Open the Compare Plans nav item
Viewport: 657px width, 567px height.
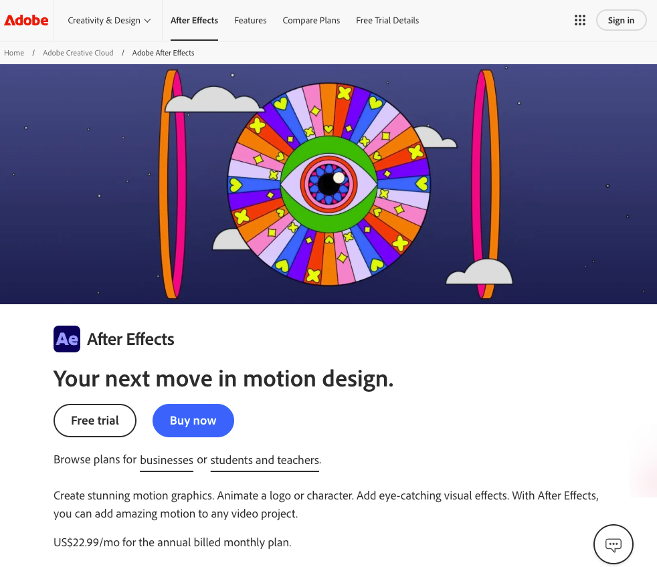311,20
